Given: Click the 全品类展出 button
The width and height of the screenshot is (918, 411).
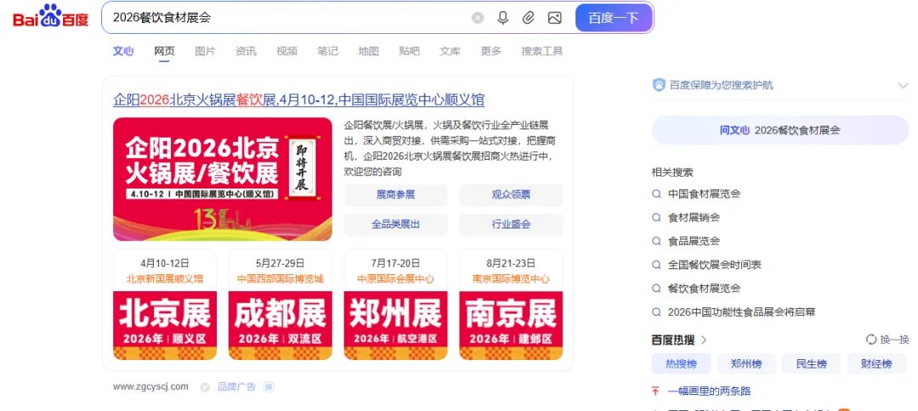Looking at the screenshot, I should tap(396, 224).
